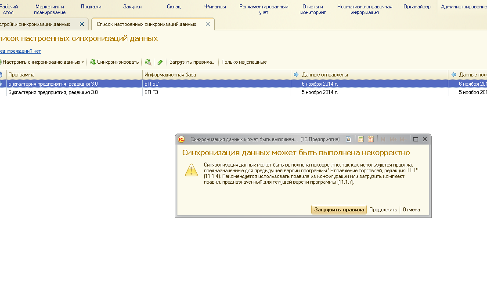
Task: Click the Синхронизировать toolbar button
Action: pyautogui.click(x=115, y=62)
